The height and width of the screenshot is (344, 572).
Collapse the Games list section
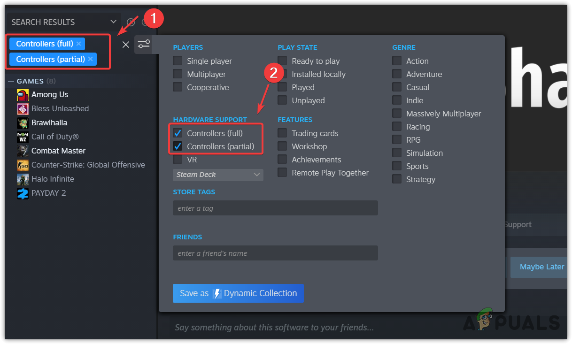point(11,81)
